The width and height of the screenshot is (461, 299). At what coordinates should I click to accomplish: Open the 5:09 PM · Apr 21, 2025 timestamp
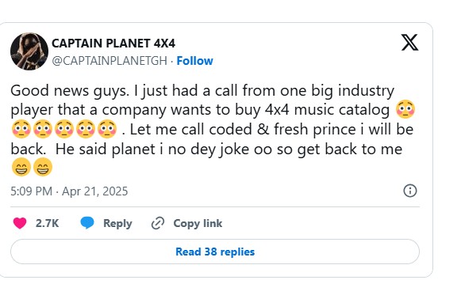point(69,191)
